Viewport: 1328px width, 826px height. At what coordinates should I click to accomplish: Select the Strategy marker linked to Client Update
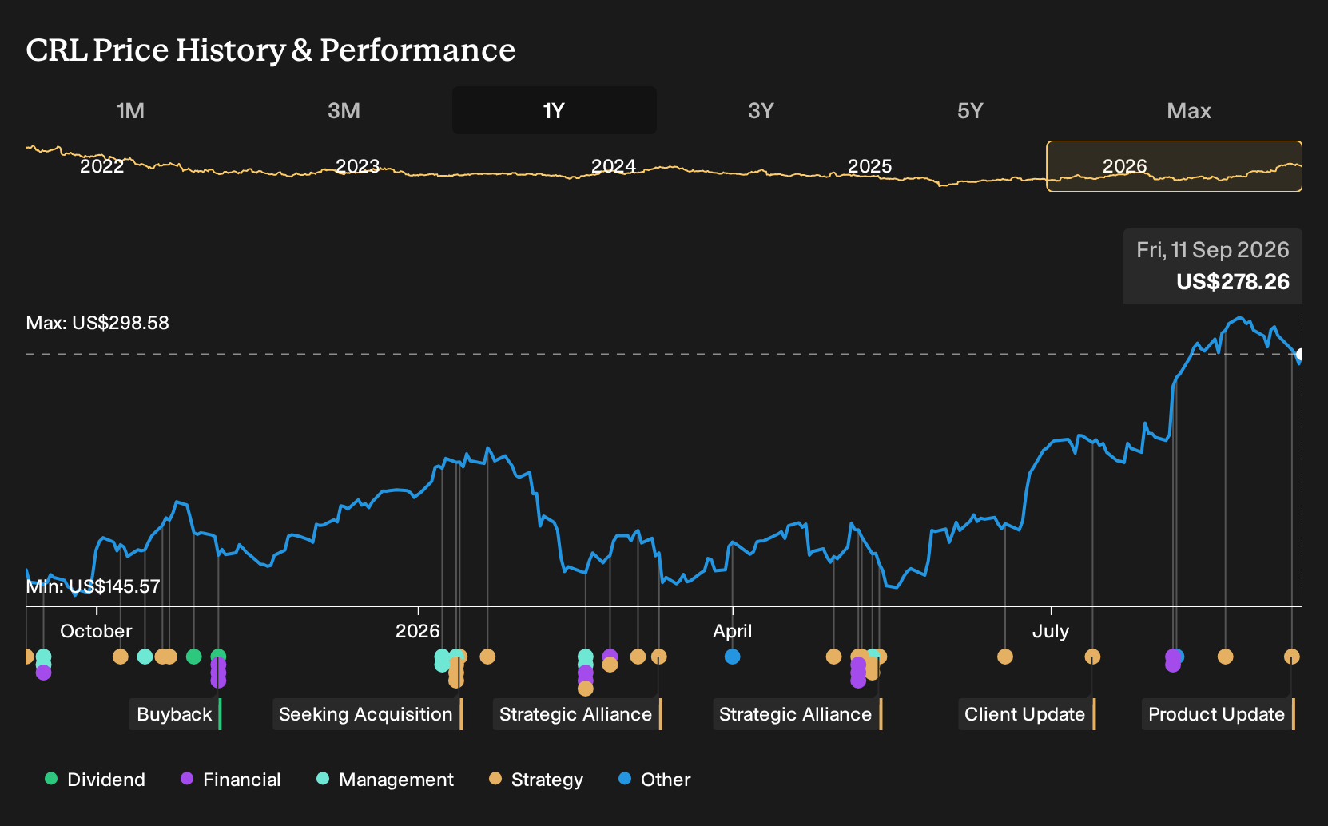[x=1092, y=657]
